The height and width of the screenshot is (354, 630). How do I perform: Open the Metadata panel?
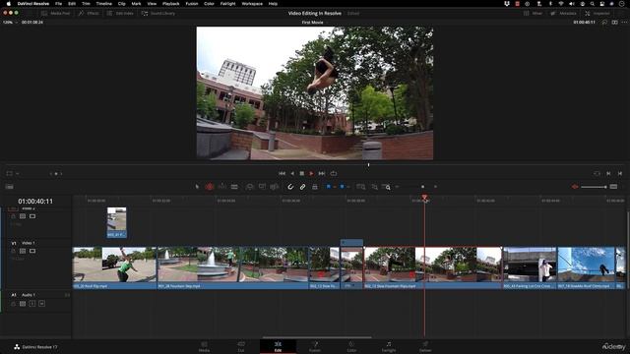point(563,13)
